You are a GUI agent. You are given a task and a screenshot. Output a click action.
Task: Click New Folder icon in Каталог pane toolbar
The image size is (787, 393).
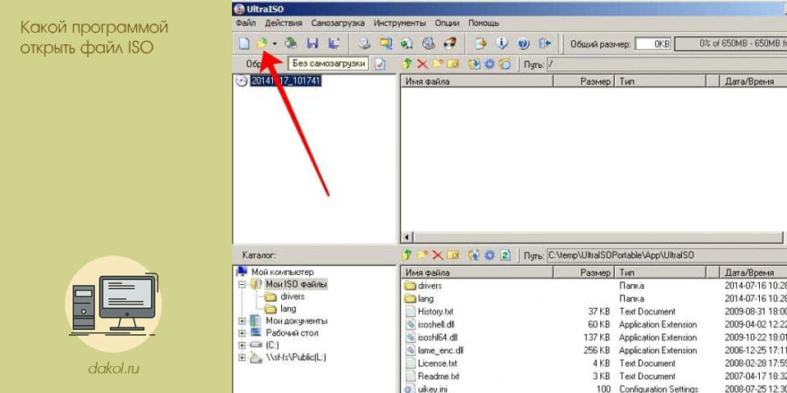423,255
